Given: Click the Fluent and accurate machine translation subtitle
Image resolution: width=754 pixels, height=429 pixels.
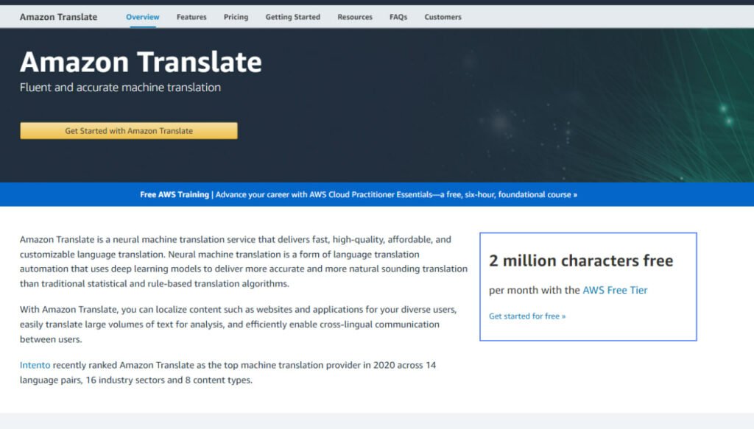Looking at the screenshot, I should (120, 88).
